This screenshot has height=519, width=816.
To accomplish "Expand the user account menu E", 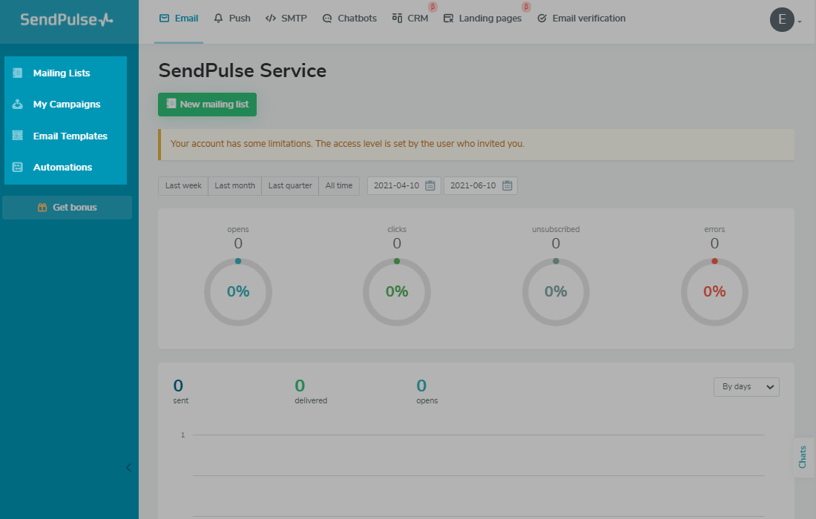I will [x=786, y=20].
